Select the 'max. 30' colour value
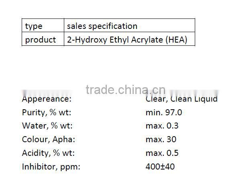Screen dimensions: 251x188 coord(161,139)
